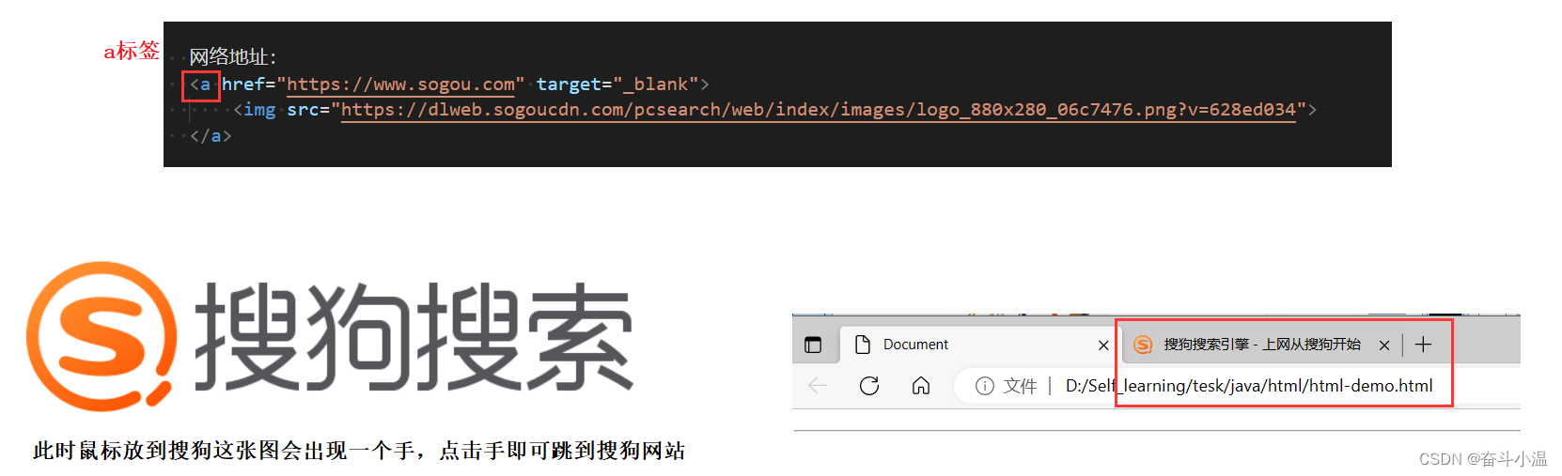The image size is (1562, 476).
Task: Go to browser home icon
Action: tap(921, 386)
